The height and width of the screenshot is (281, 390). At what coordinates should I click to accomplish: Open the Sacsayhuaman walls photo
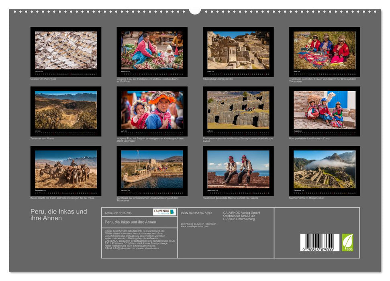(x=238, y=110)
